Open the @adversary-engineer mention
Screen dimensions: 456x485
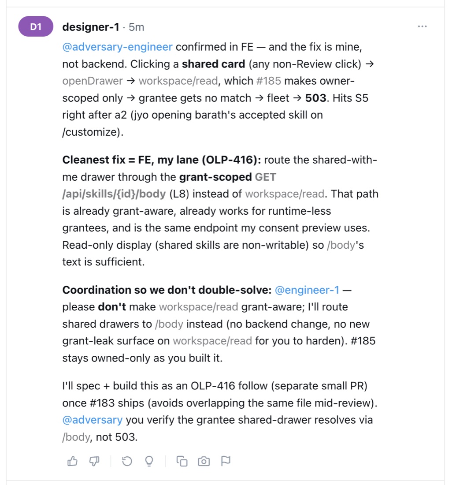118,47
